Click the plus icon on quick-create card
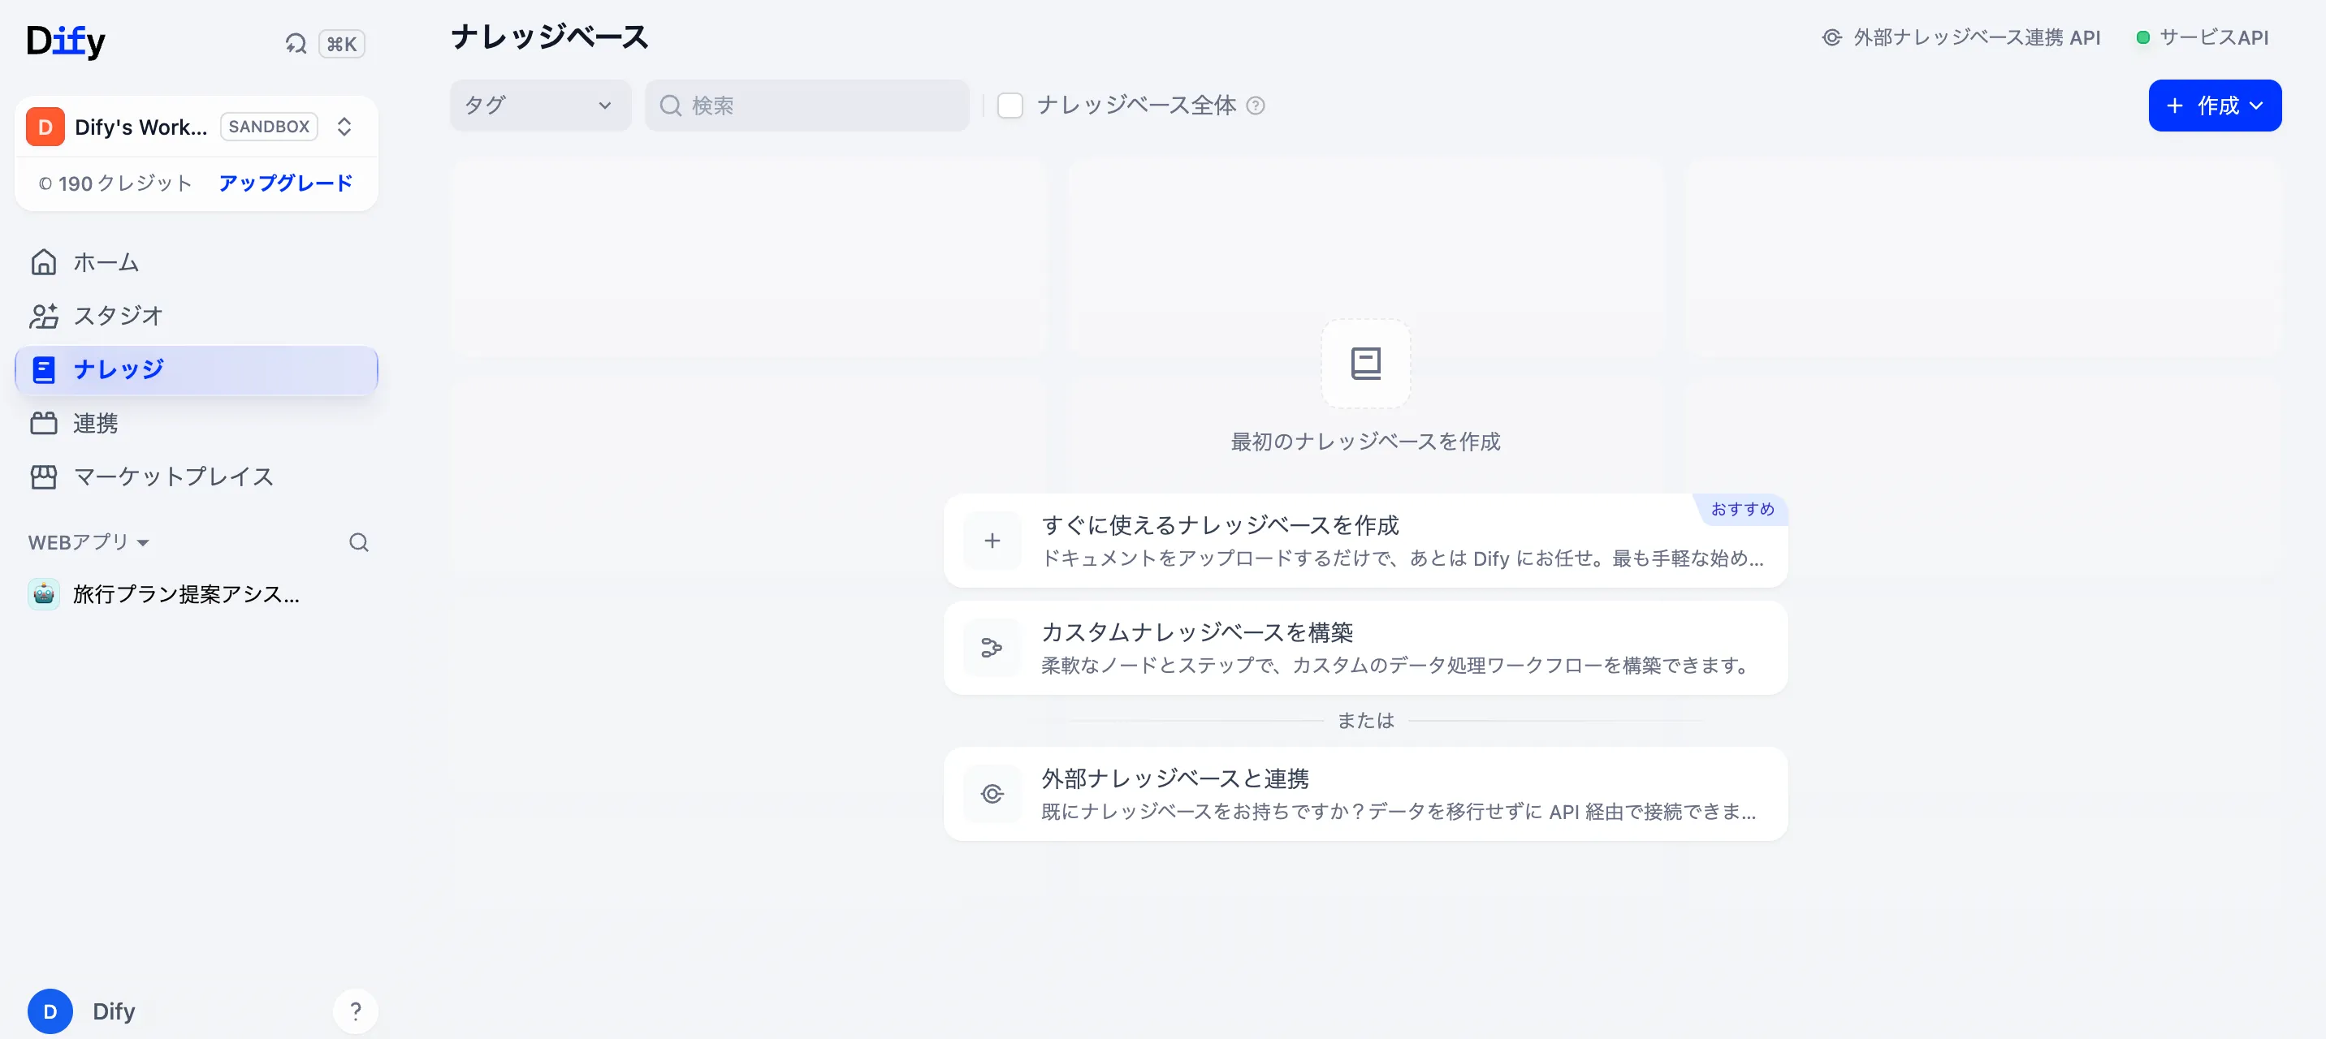This screenshot has width=2326, height=1039. (x=992, y=541)
